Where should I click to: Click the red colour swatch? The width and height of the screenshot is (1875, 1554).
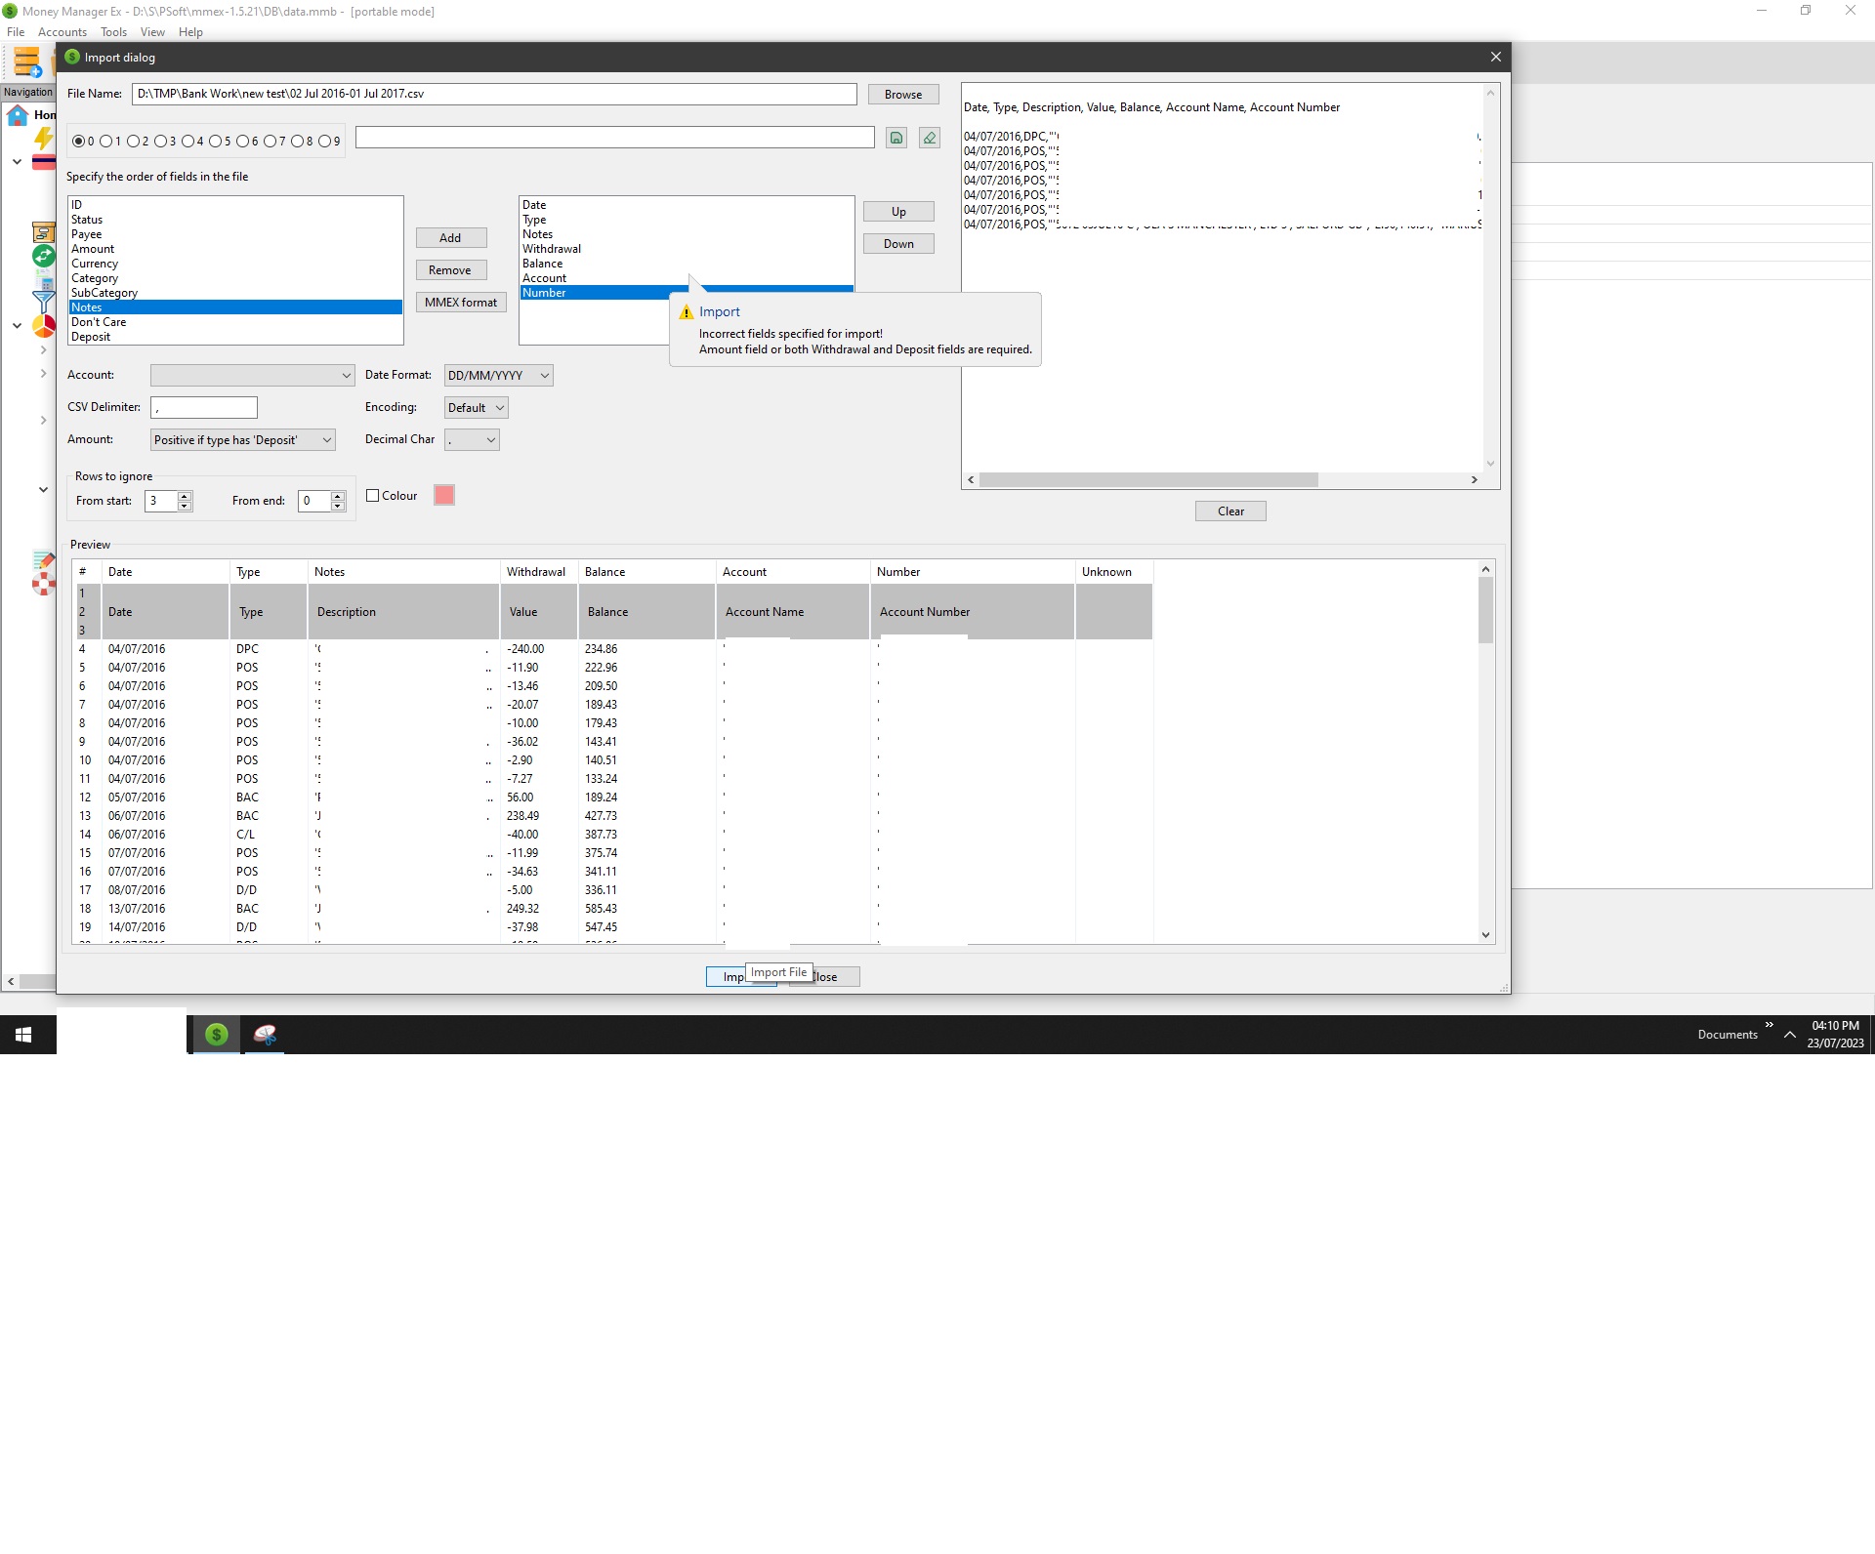[x=444, y=495]
